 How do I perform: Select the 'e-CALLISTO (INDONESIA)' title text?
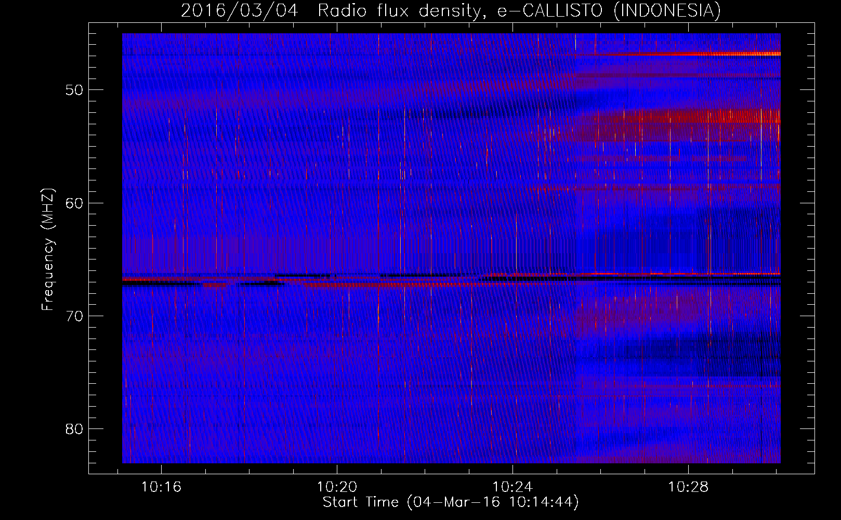point(609,10)
